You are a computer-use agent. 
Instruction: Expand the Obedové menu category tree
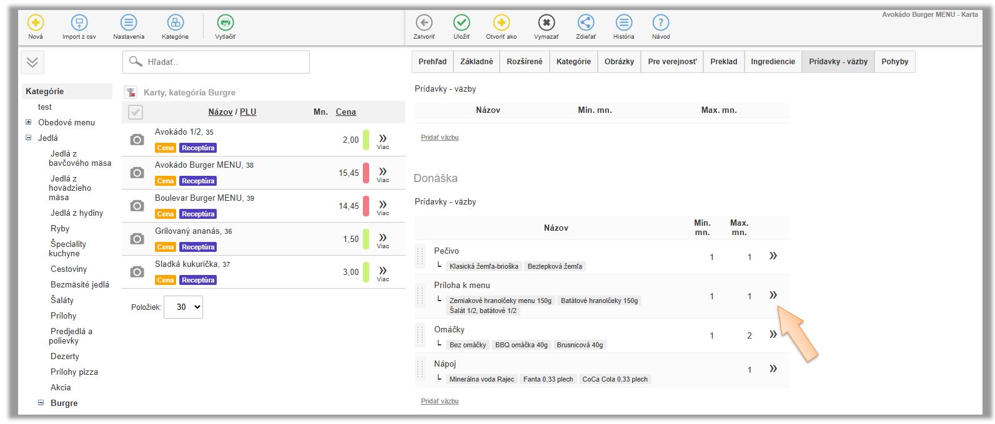28,122
